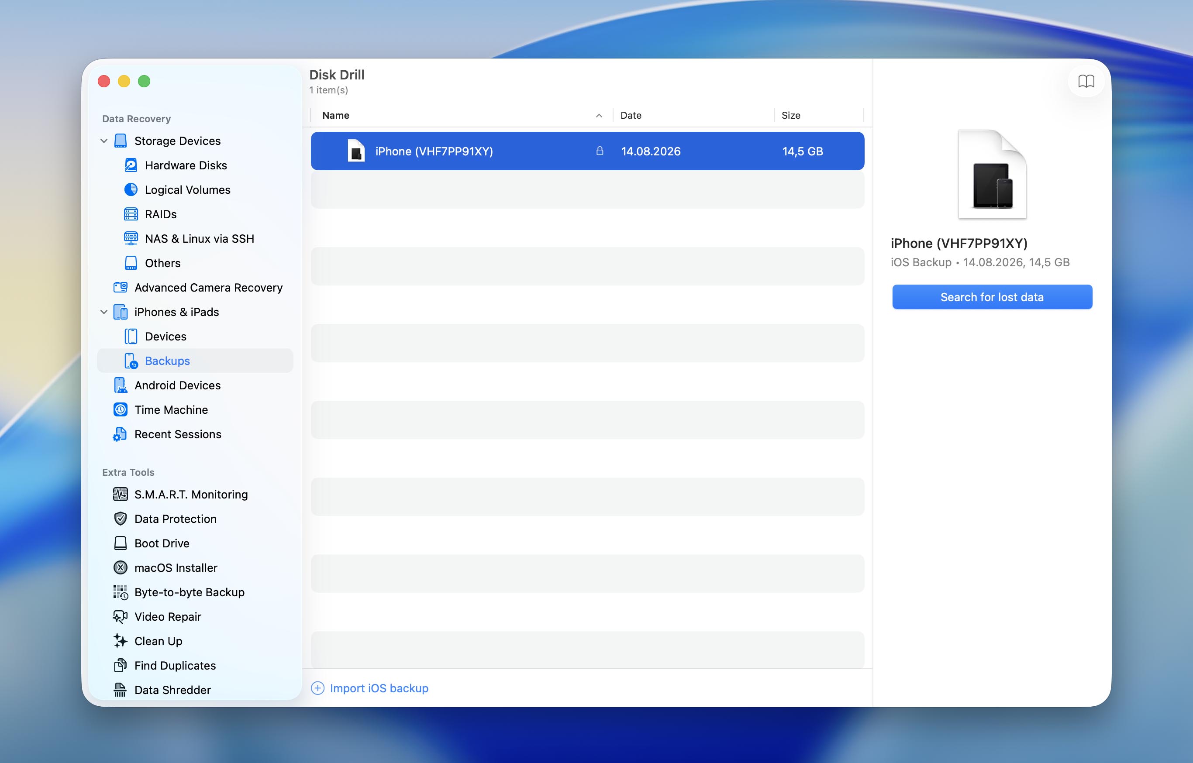Screen dimensions: 1193x763
Task: Open Recent Sessions
Action: tap(177, 434)
